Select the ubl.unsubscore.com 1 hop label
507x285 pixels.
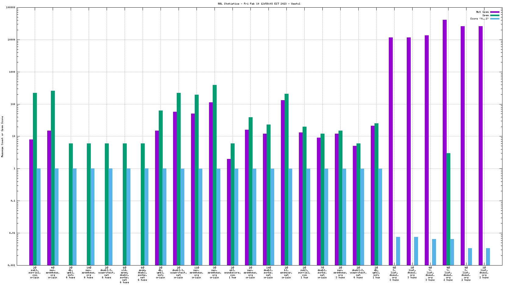click(232, 273)
